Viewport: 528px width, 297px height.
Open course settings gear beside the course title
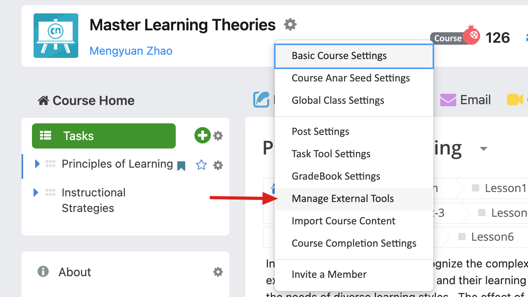pyautogui.click(x=290, y=25)
